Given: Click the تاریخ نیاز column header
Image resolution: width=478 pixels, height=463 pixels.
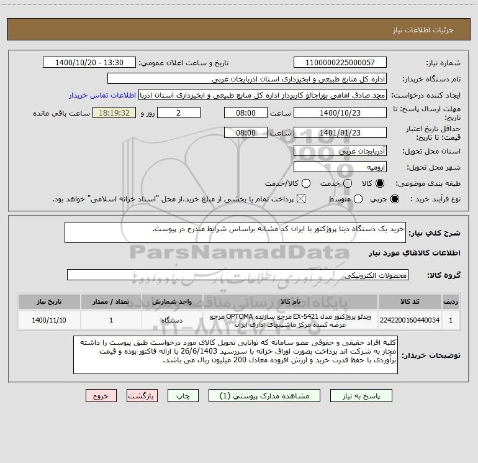Looking at the screenshot, I should pyautogui.click(x=49, y=302).
